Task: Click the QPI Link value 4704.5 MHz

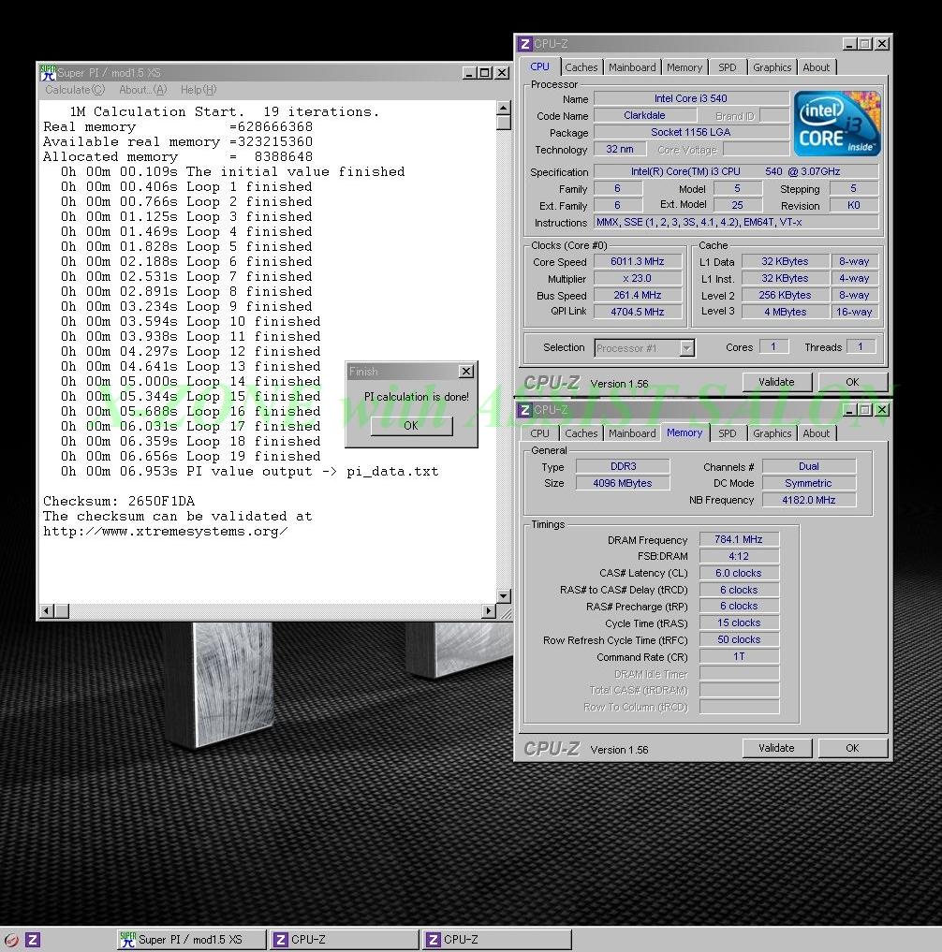Action: pos(637,312)
